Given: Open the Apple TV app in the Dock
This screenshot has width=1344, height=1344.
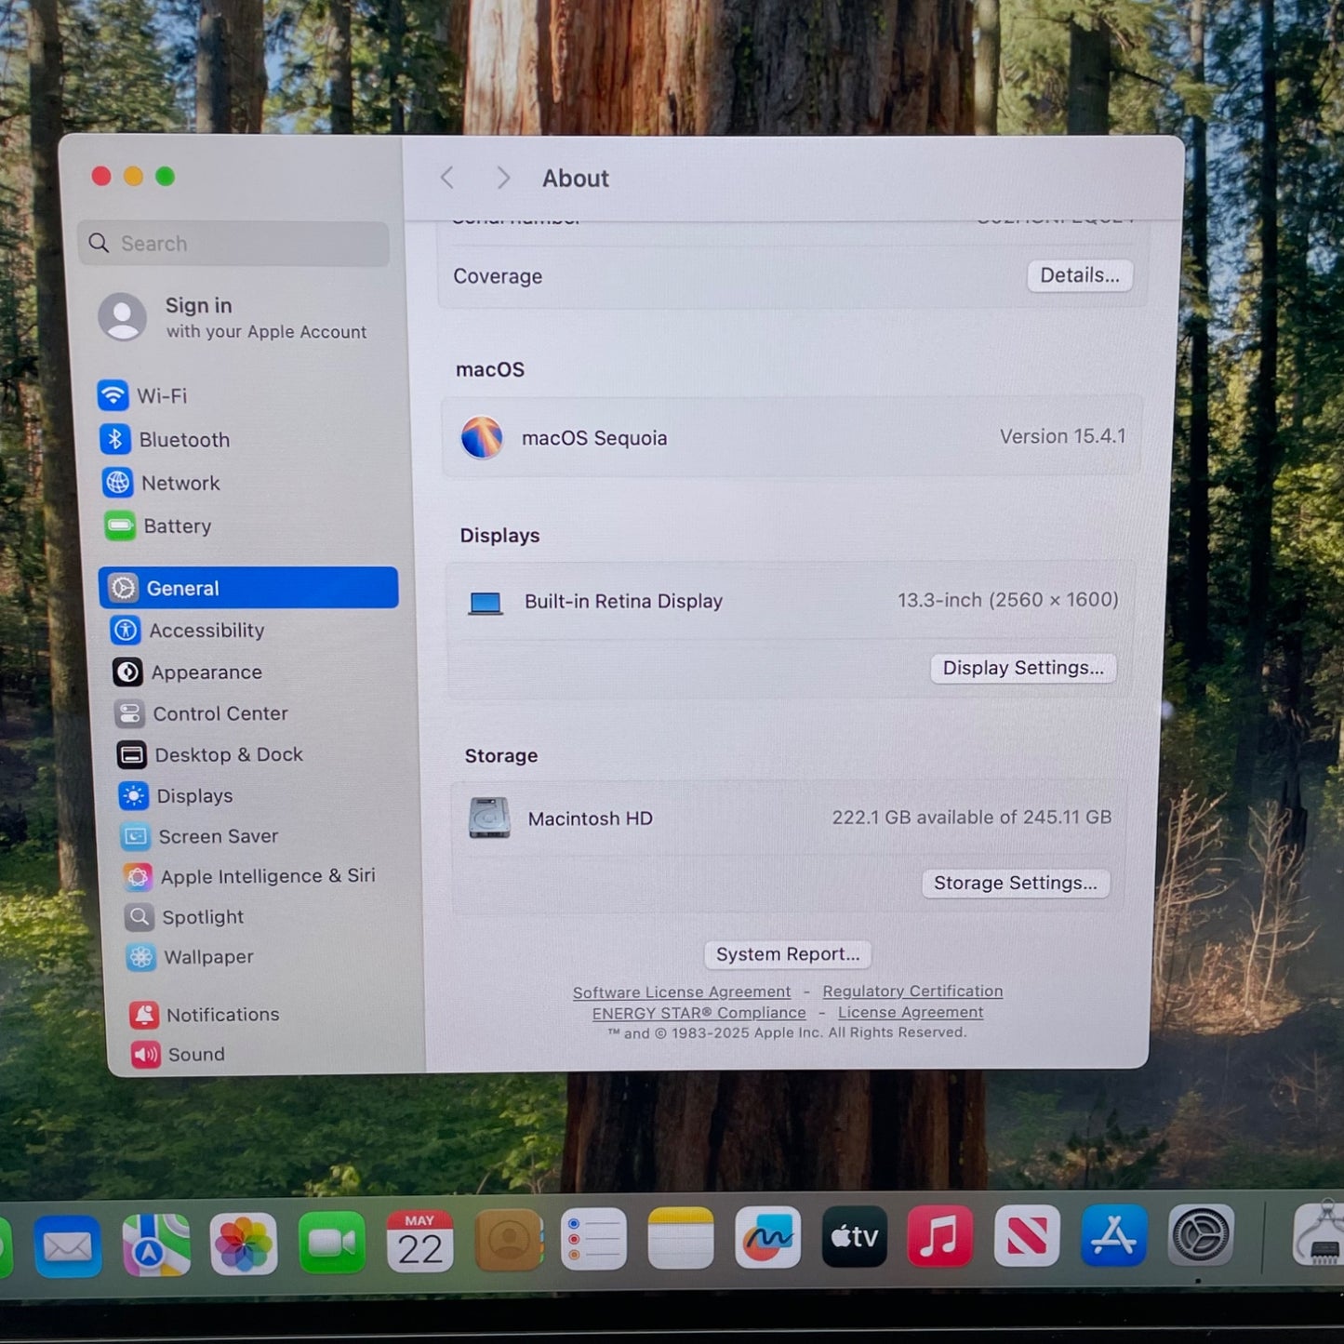Looking at the screenshot, I should tap(855, 1237).
